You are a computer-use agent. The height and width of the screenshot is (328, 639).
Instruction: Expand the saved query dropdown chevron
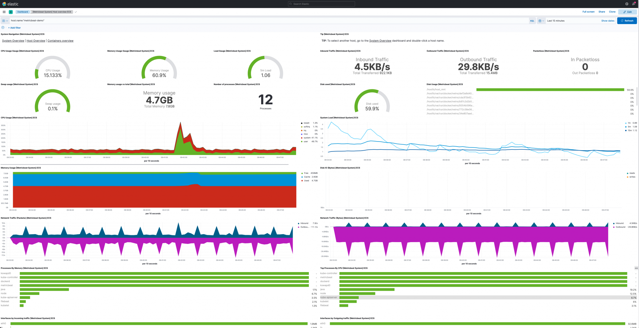[x=7, y=21]
